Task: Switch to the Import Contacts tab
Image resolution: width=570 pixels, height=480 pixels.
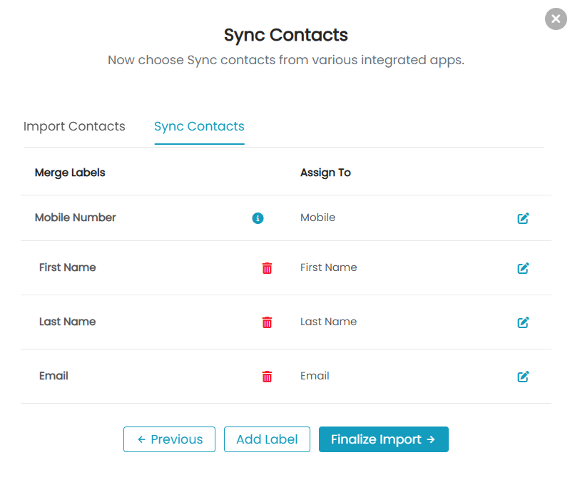Action: [74, 126]
